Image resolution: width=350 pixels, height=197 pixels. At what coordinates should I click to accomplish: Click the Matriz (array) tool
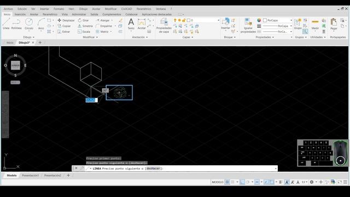[x=102, y=32]
